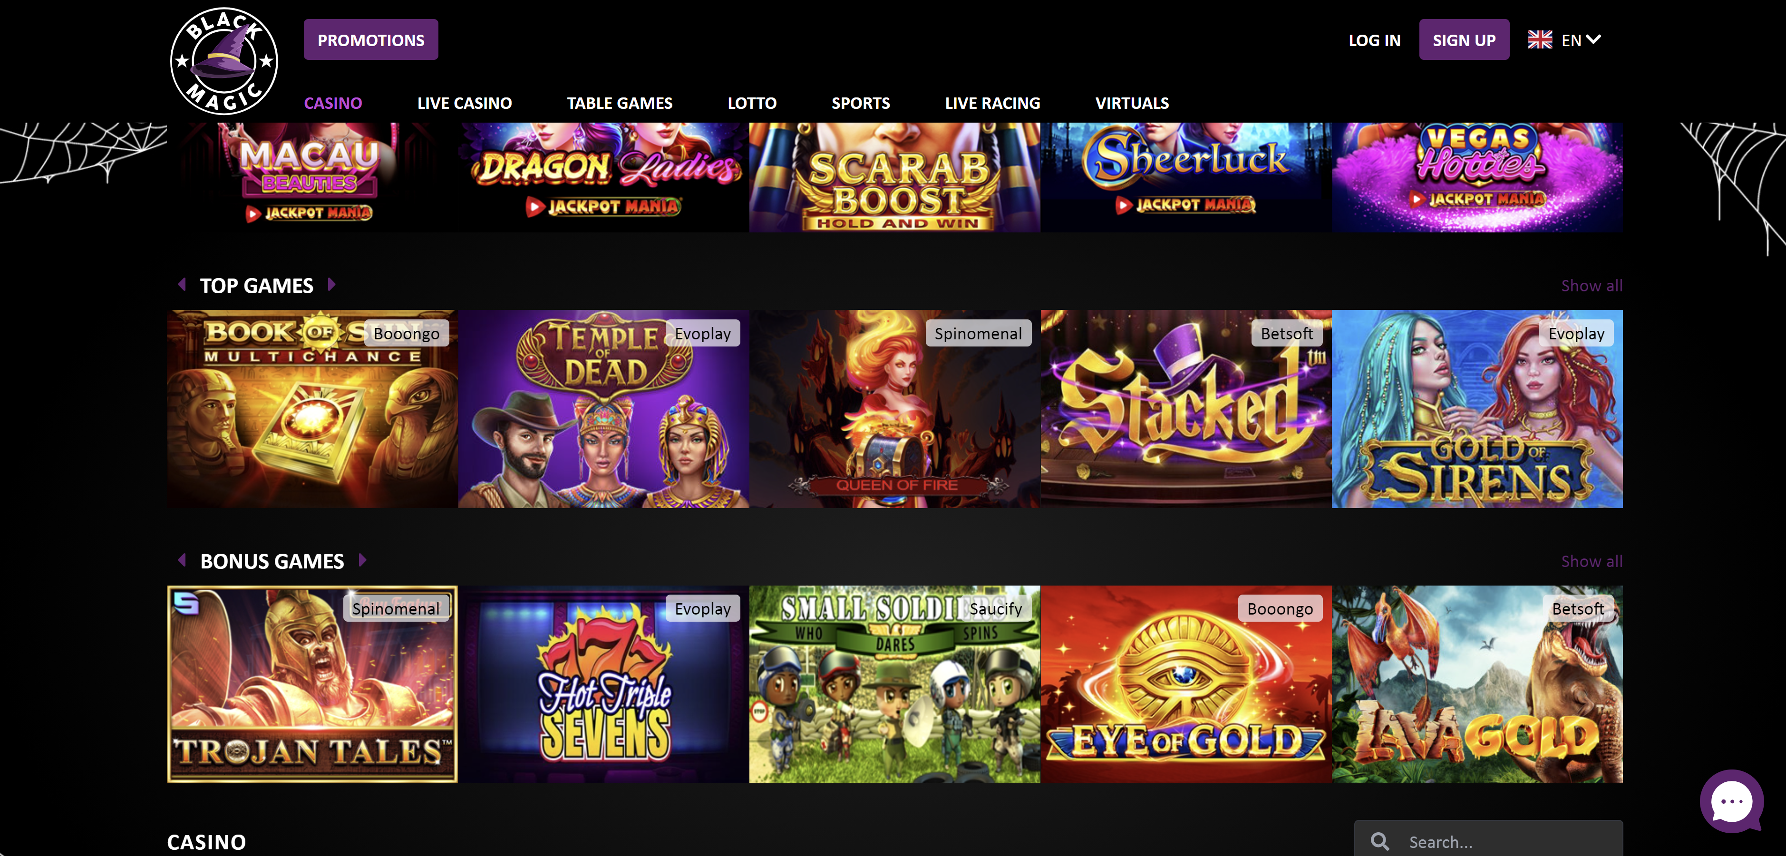The height and width of the screenshot is (856, 1786).
Task: Open the Gold of Sirens game thumbnail
Action: click(x=1477, y=409)
